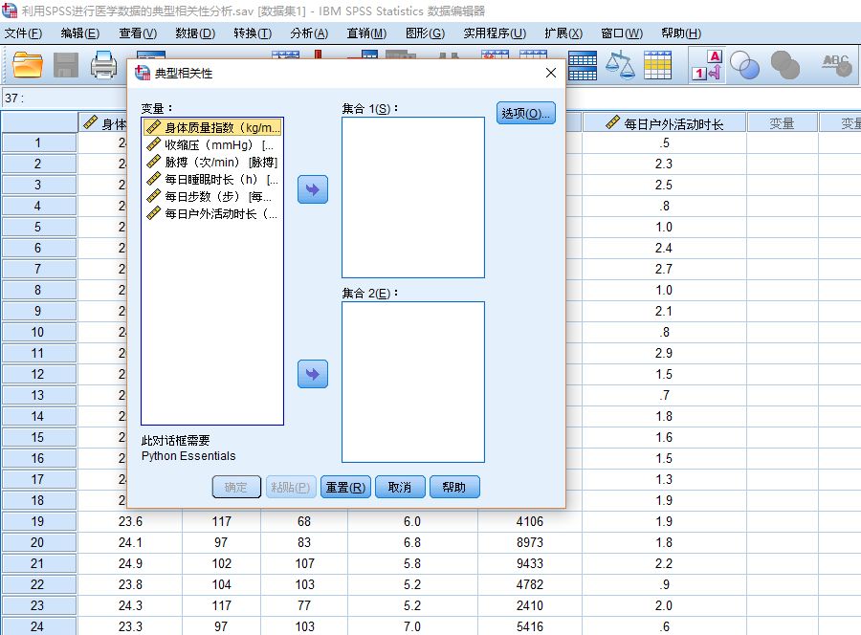Image resolution: width=861 pixels, height=635 pixels.
Task: Click the 帮助 help button in dialog
Action: pos(454,487)
